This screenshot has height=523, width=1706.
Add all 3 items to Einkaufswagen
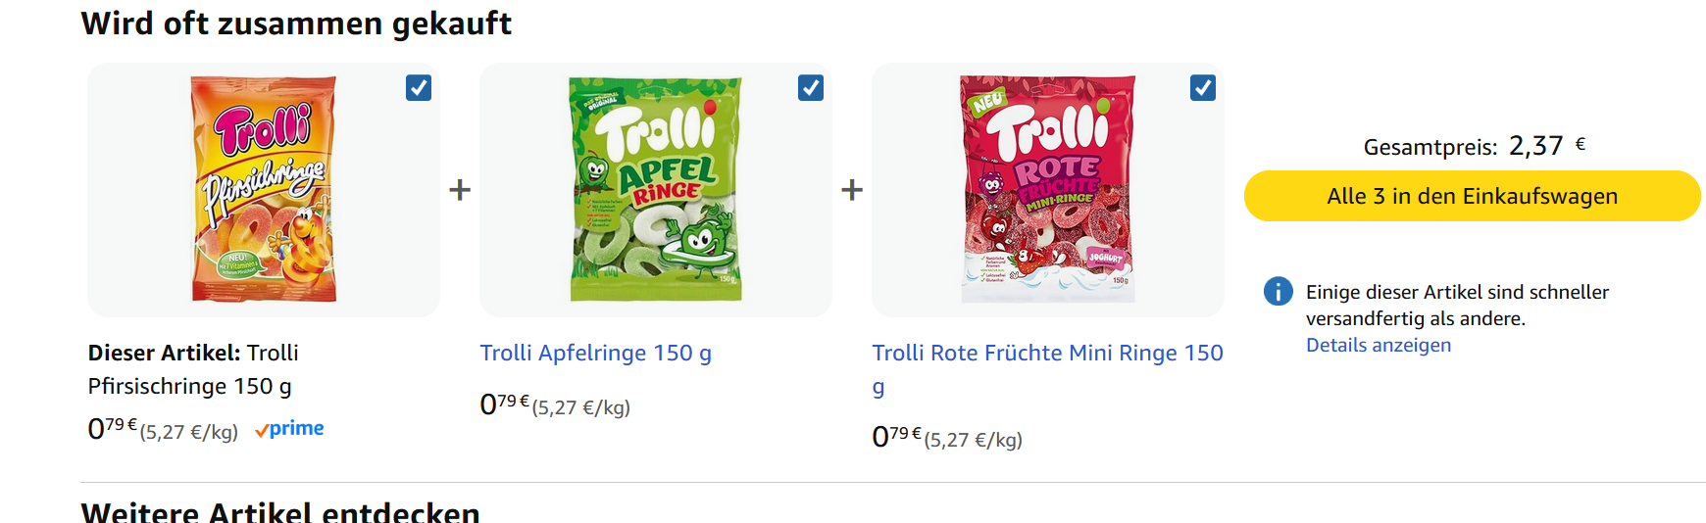(x=1473, y=196)
